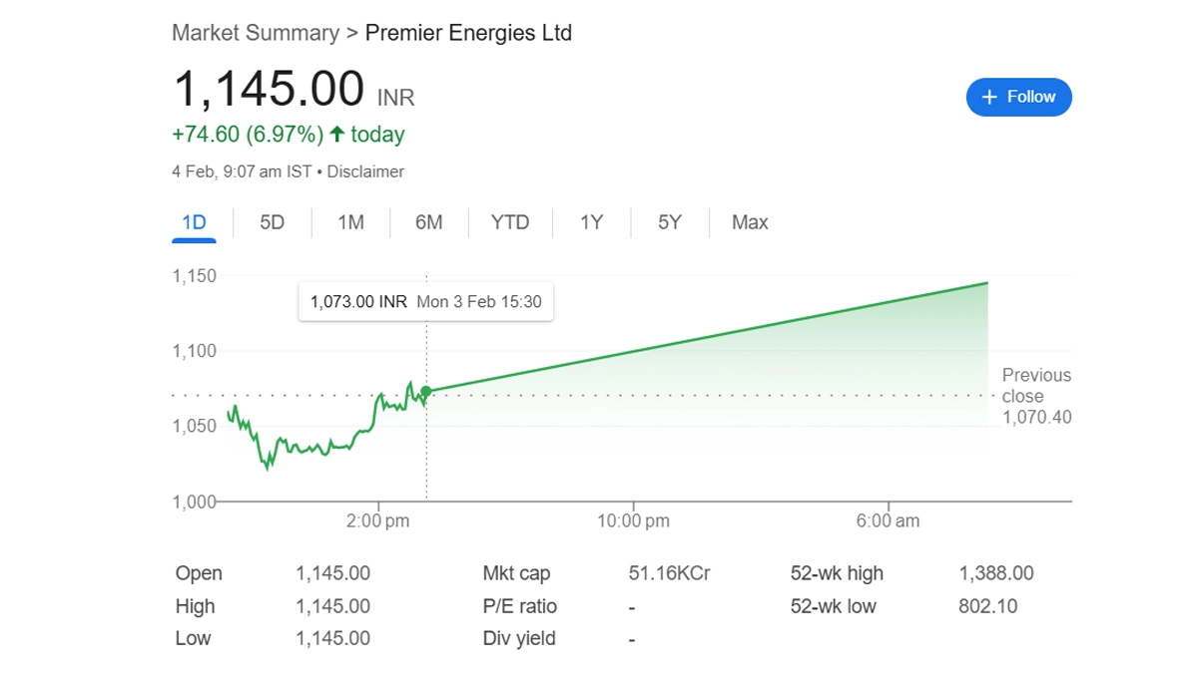
Task: Click the 10:00 pm time axis label
Action: [632, 521]
